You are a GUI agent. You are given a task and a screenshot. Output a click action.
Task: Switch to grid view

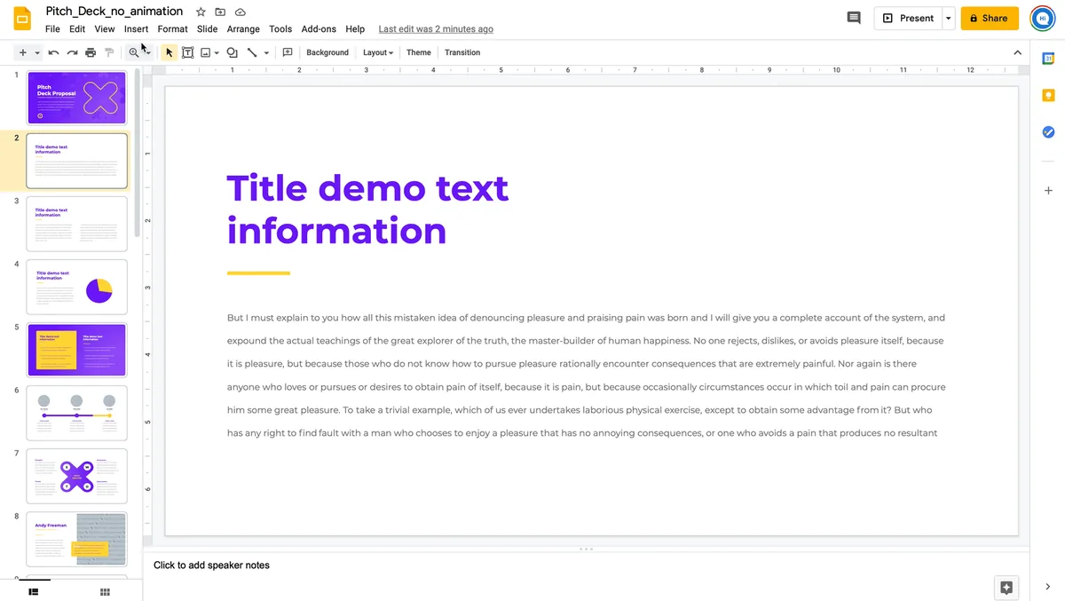pyautogui.click(x=105, y=591)
